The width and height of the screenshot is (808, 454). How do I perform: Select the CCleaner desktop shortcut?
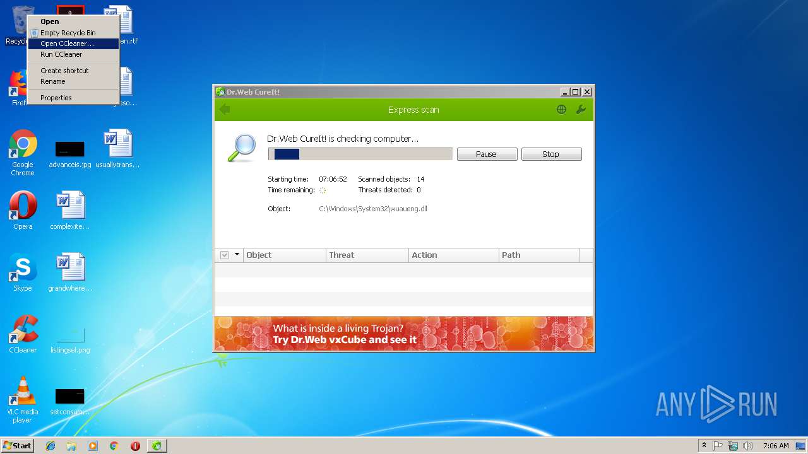[23, 334]
